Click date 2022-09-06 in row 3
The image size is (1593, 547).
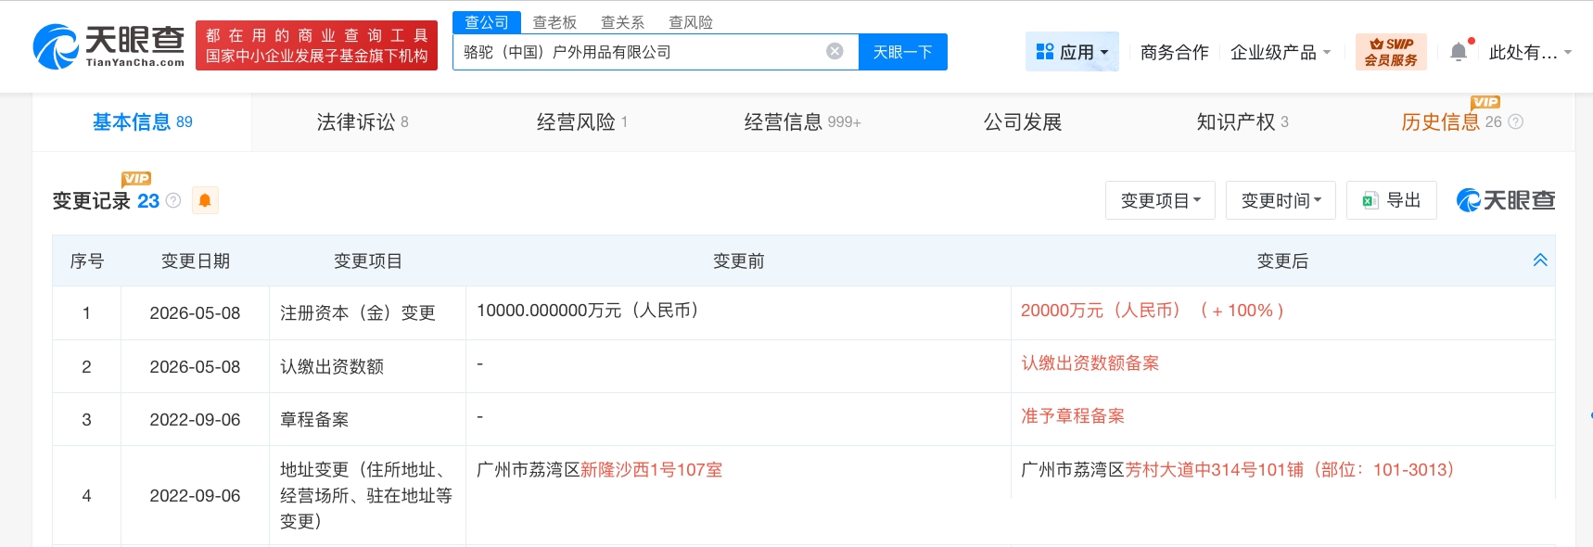pos(195,420)
